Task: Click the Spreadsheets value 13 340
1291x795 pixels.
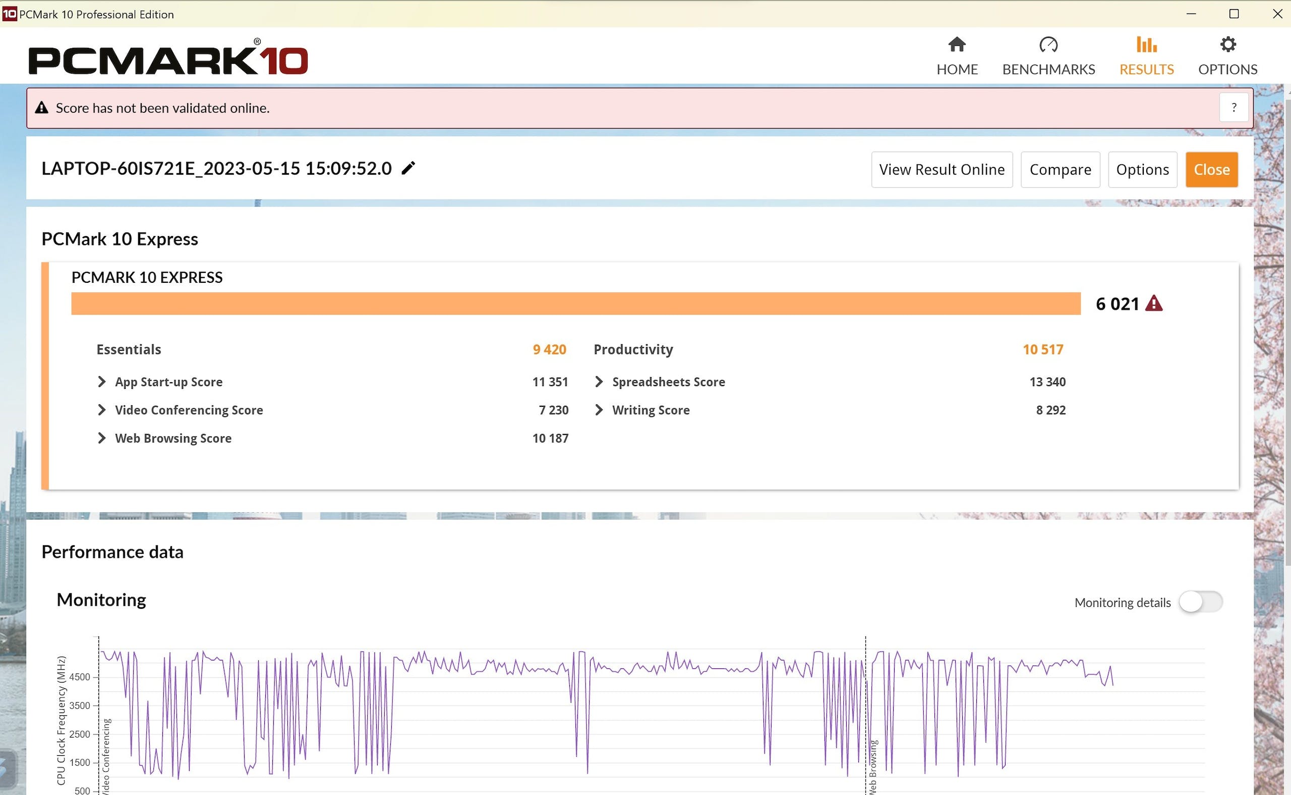Action: pyautogui.click(x=1047, y=382)
